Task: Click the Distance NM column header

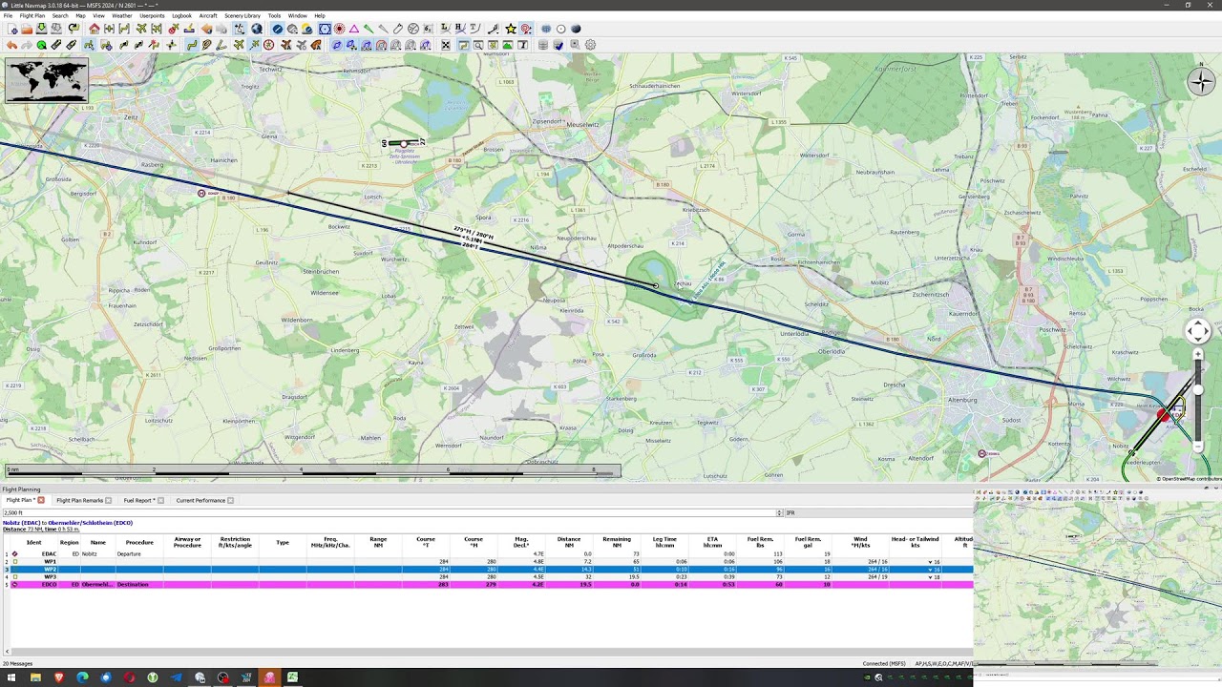Action: (569, 542)
